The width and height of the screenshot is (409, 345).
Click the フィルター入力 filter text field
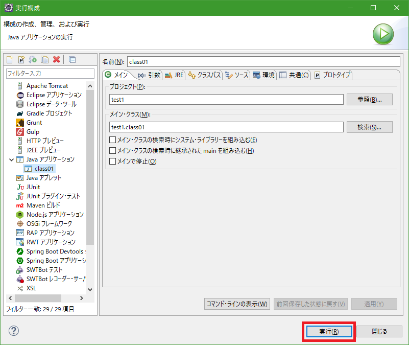(50, 74)
